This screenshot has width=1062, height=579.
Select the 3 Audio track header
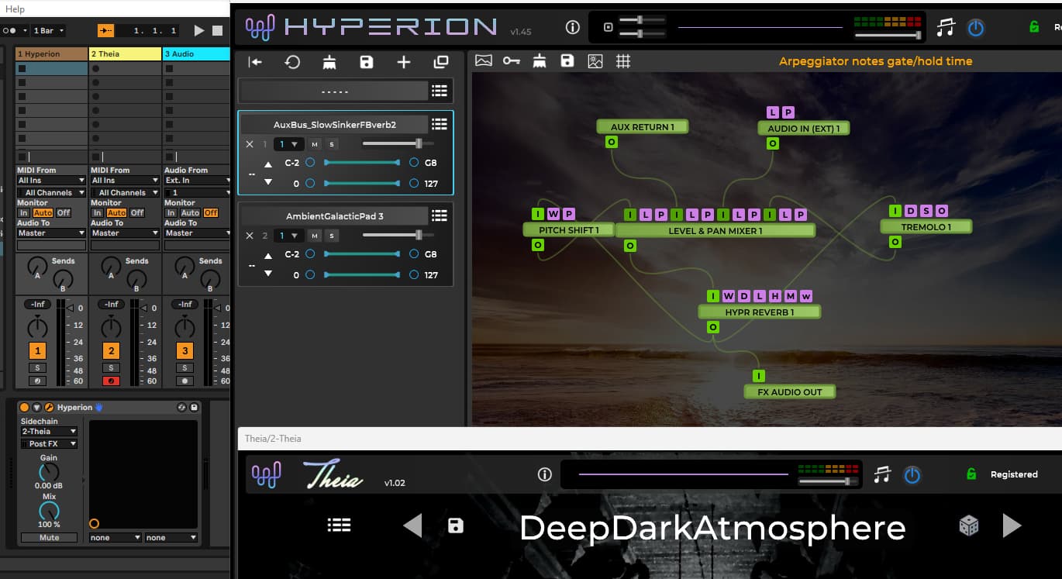tap(196, 54)
